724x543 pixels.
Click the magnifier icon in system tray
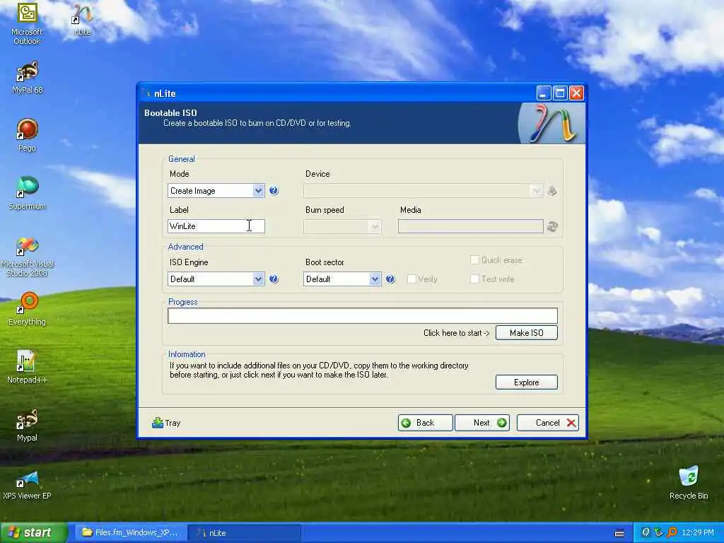click(x=672, y=532)
